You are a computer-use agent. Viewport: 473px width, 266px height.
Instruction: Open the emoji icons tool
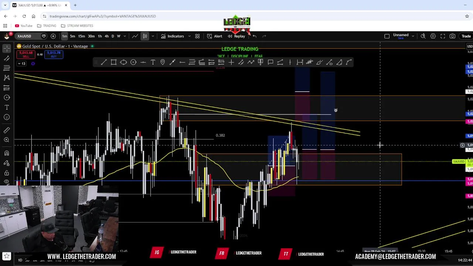pyautogui.click(x=7, y=117)
